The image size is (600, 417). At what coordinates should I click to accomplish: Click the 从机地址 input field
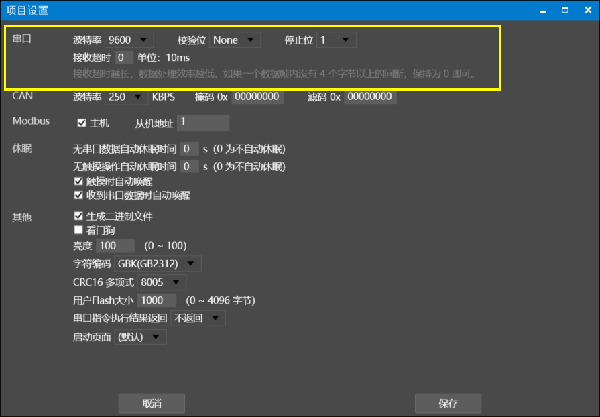click(x=203, y=123)
